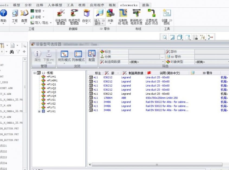Select the 下载 PTC Creo icon

pos(49,57)
